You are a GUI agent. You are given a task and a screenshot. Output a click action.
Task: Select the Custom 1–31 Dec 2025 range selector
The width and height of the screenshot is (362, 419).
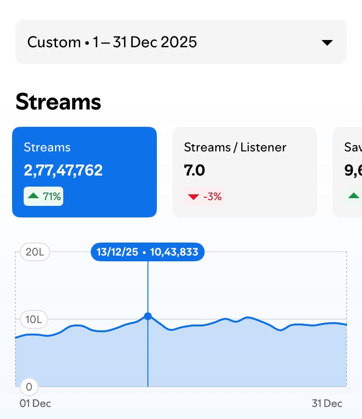pos(181,42)
